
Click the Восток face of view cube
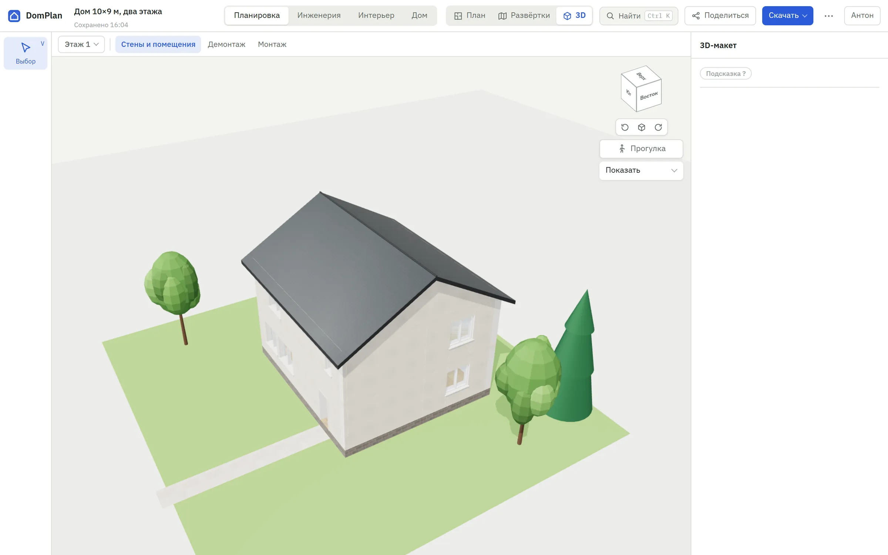[x=649, y=96]
